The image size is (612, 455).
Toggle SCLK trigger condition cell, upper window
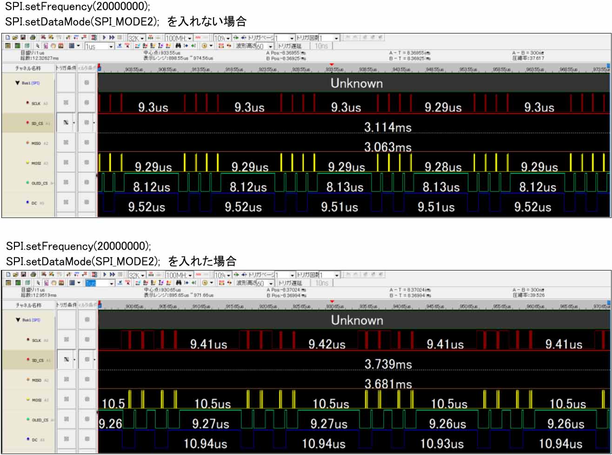(66, 103)
